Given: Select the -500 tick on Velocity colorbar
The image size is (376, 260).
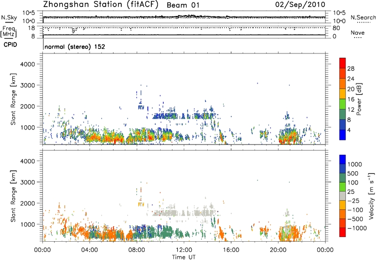Looking at the screenshot, I should [x=355, y=219].
